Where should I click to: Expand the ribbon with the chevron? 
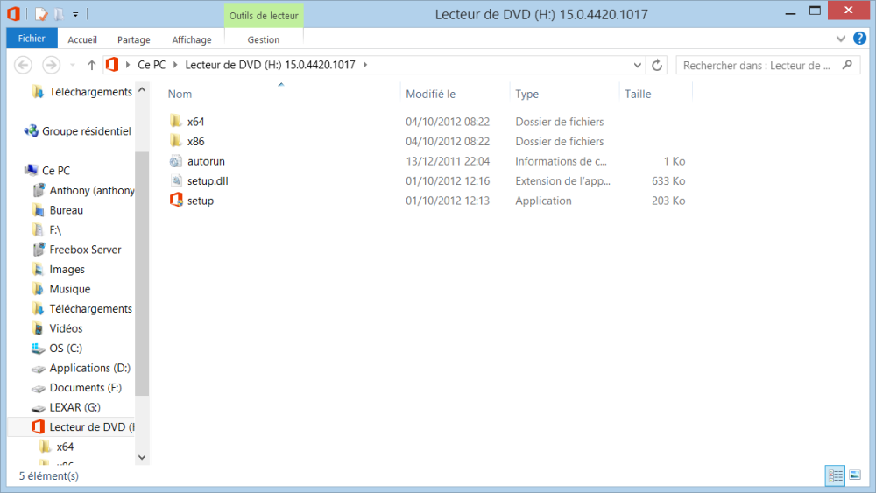(x=841, y=39)
